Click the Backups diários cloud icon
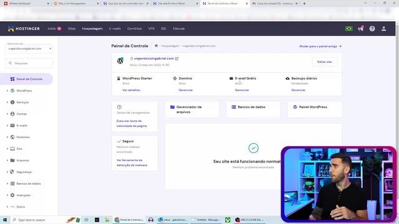 point(287,78)
